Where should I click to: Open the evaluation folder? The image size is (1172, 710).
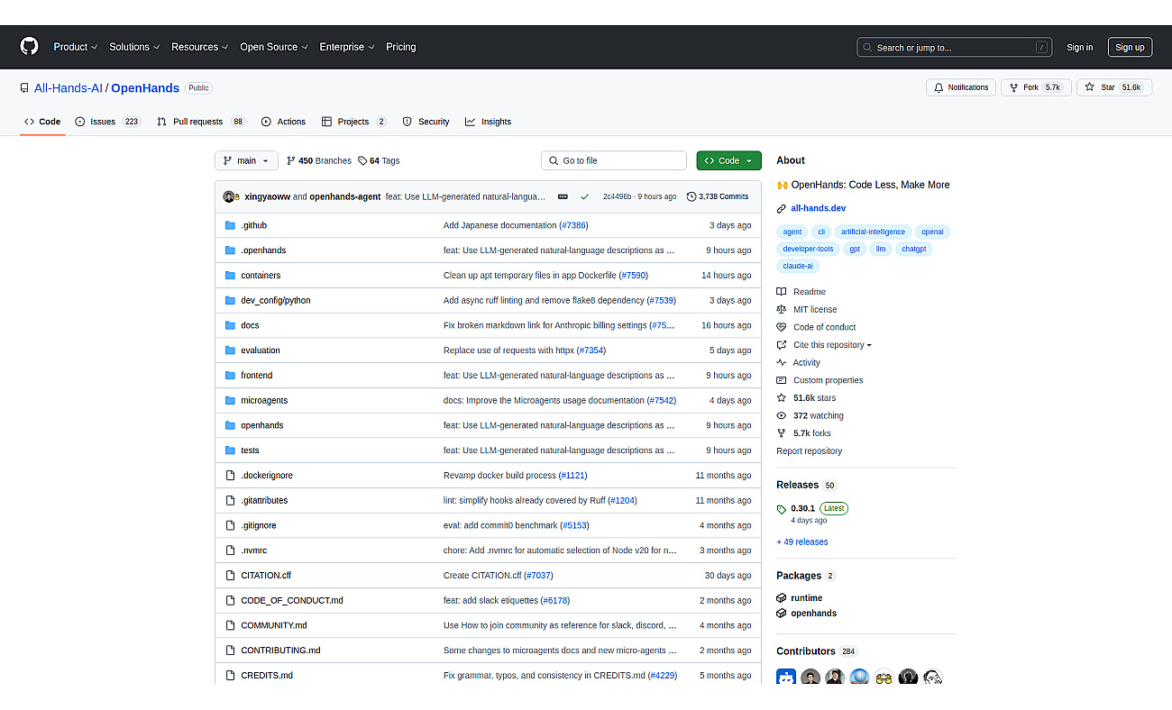pyautogui.click(x=261, y=350)
